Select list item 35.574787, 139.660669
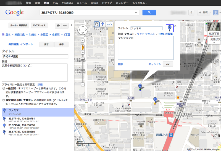221x154 pixels. (22, 132)
